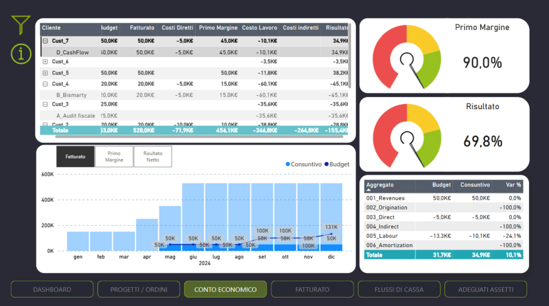Screen dimensions: 549x306
Task: Click the mag bar in the chart
Action: point(170,228)
